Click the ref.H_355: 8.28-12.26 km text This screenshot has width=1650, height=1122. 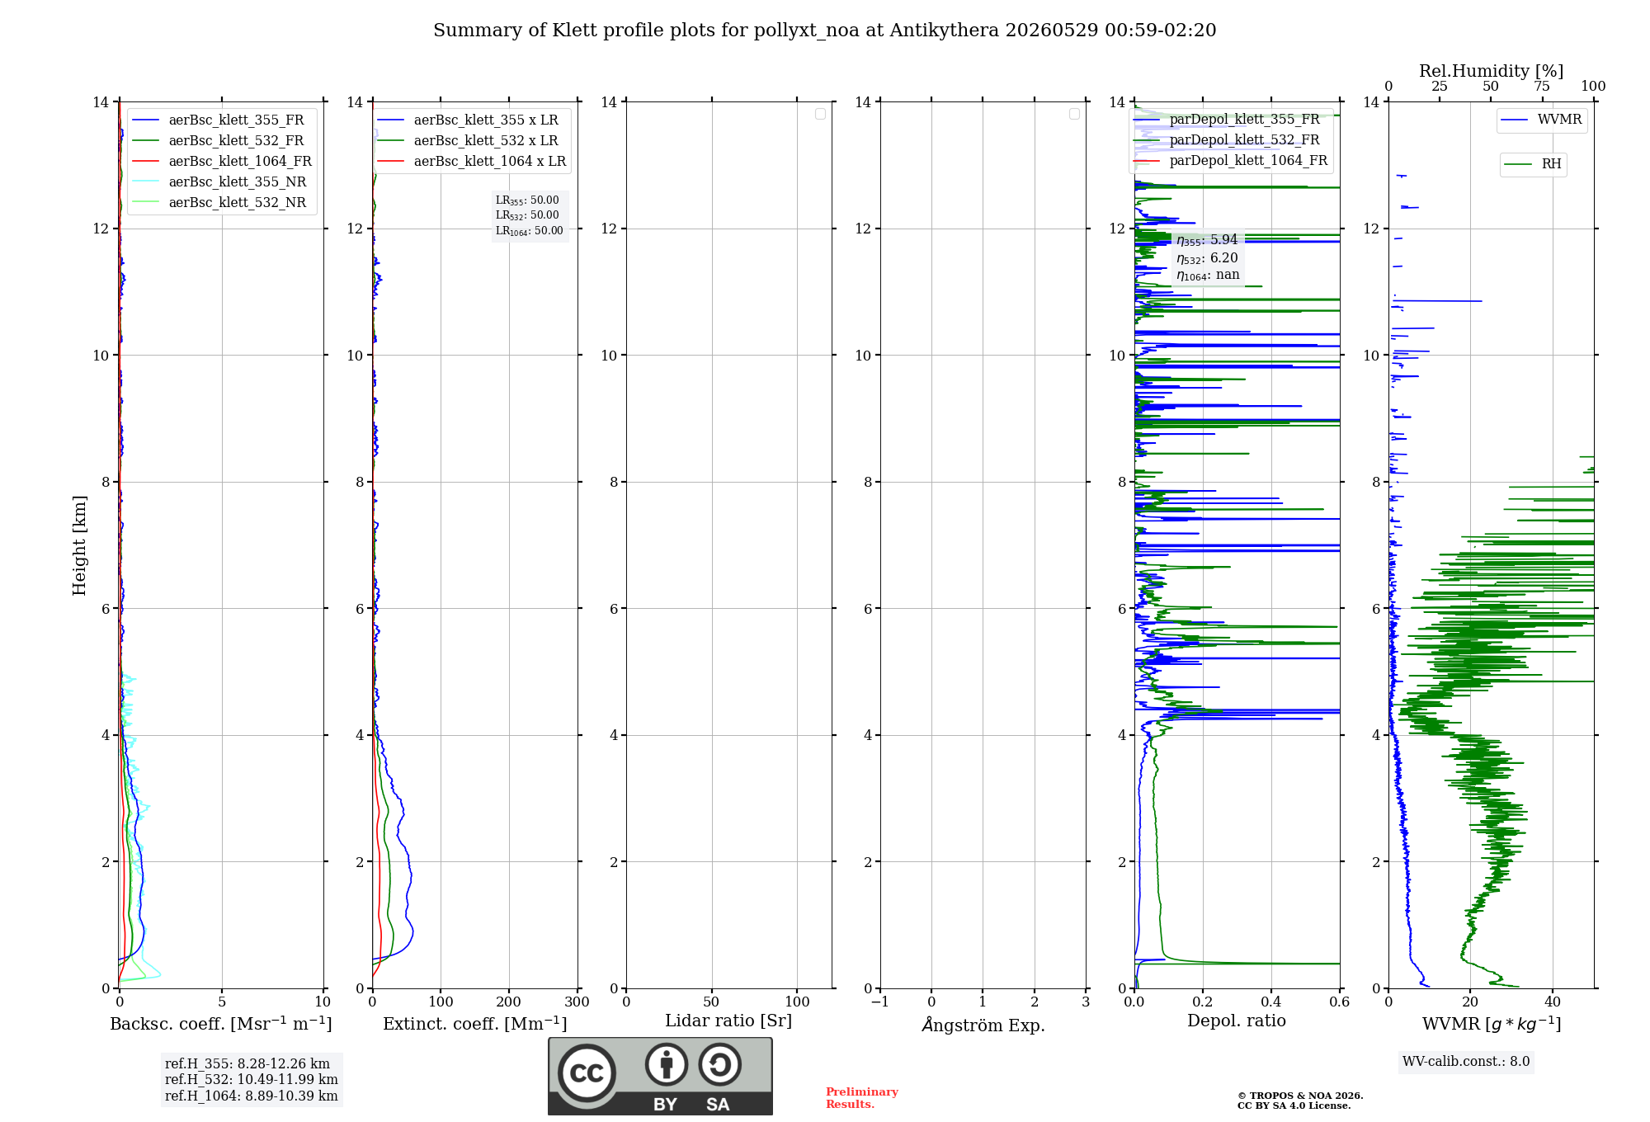[x=247, y=1064]
